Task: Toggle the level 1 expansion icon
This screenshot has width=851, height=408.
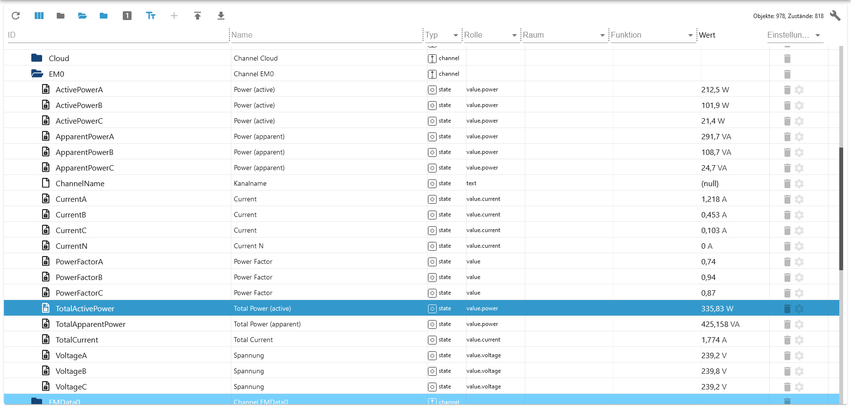Action: coord(127,16)
